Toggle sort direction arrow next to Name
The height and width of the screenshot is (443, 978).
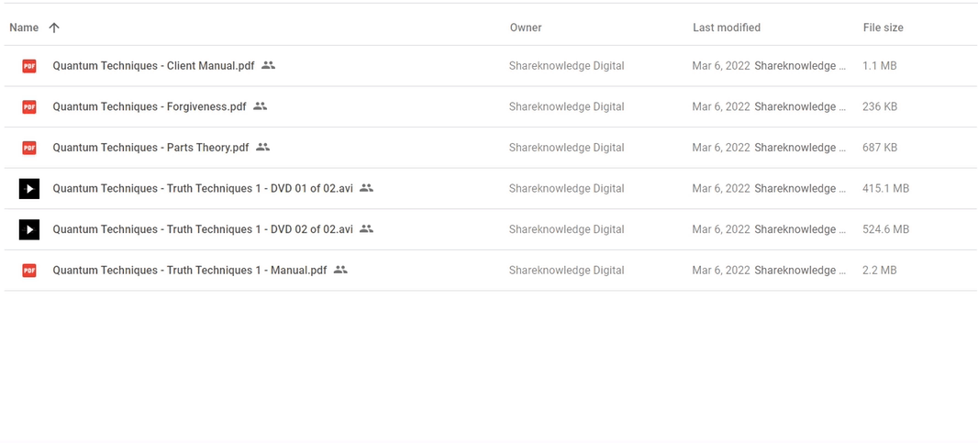click(54, 28)
